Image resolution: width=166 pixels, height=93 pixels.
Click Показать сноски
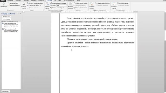coord(32,8)
